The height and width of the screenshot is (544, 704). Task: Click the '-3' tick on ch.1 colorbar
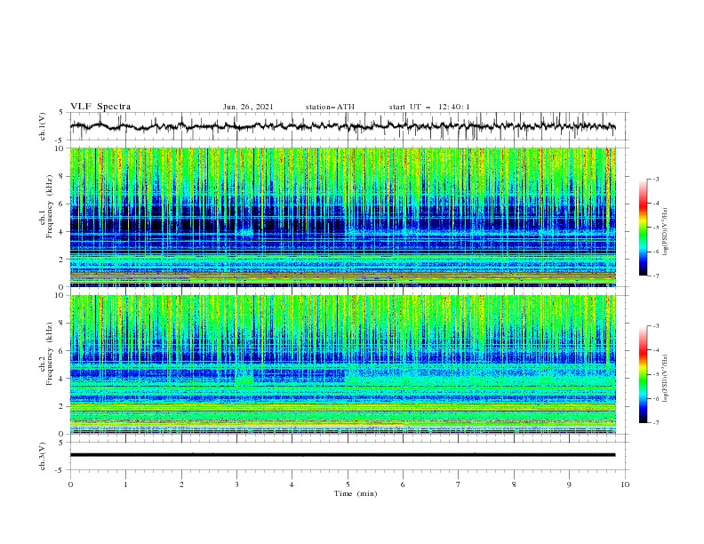coord(655,179)
